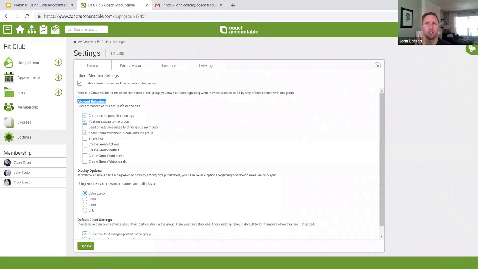Select John Larson name display option

coord(85,193)
